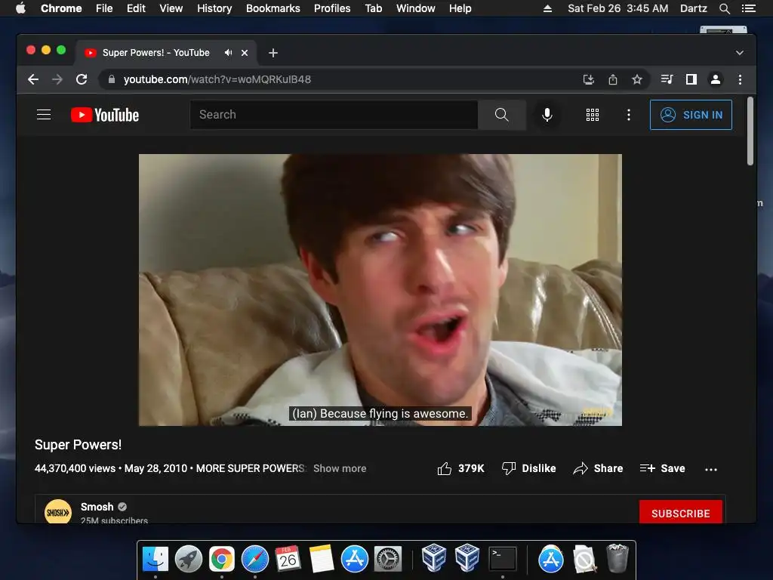Share the Super Powers video
Viewport: 773px width, 580px height.
(x=598, y=468)
